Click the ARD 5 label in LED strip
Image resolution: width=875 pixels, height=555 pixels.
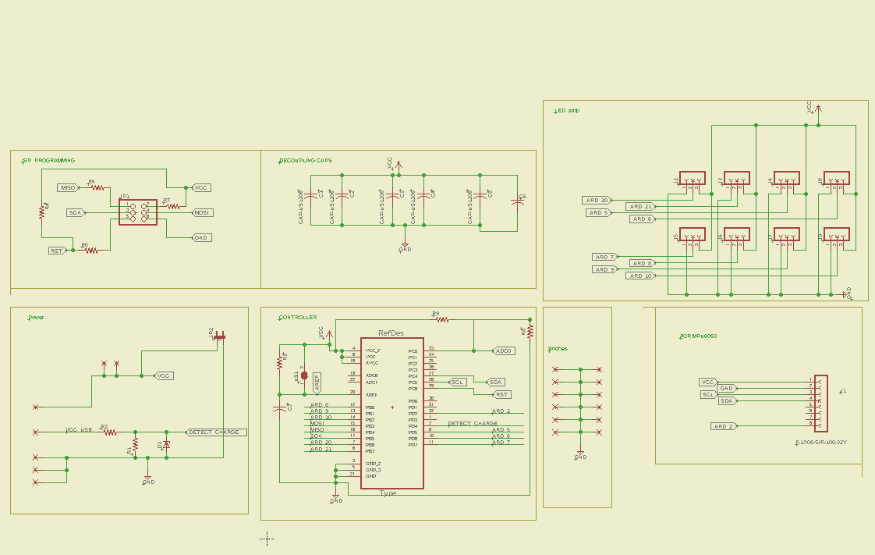coord(598,213)
